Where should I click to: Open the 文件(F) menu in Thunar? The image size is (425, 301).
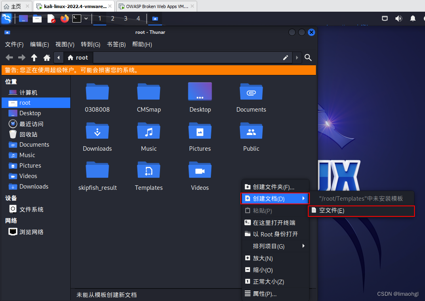click(14, 44)
